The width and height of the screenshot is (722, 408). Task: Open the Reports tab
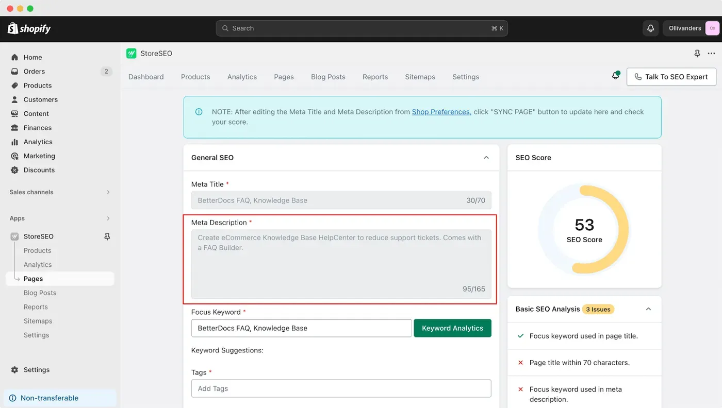tap(375, 77)
